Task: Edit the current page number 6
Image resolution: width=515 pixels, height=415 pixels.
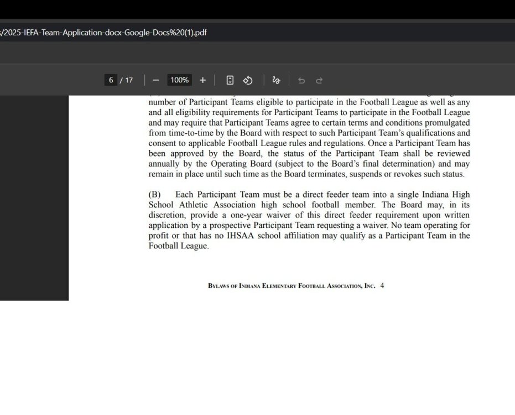Action: [x=111, y=80]
